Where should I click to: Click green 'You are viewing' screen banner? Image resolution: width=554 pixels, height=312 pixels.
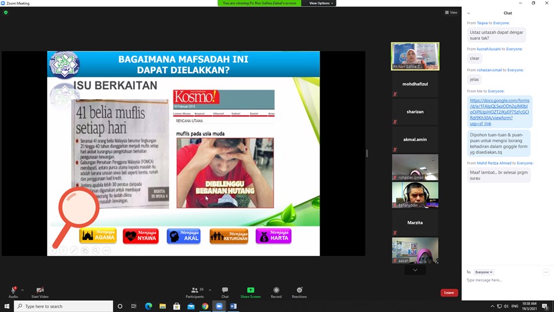(x=259, y=3)
